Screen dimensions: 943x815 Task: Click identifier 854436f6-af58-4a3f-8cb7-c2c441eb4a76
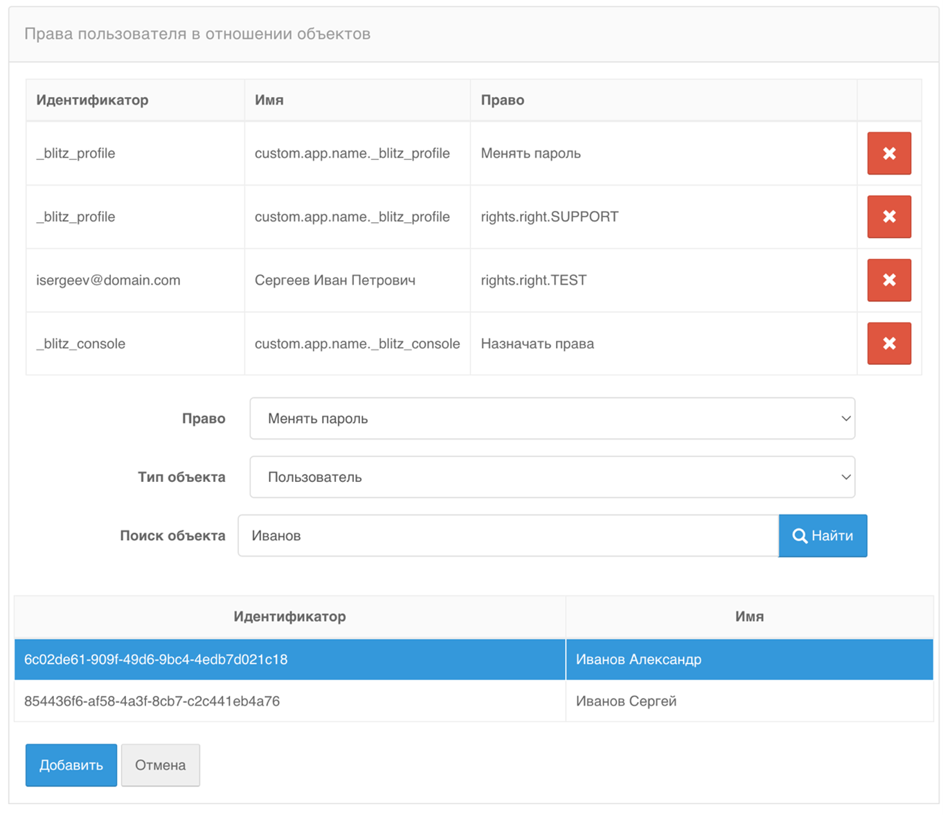click(152, 701)
